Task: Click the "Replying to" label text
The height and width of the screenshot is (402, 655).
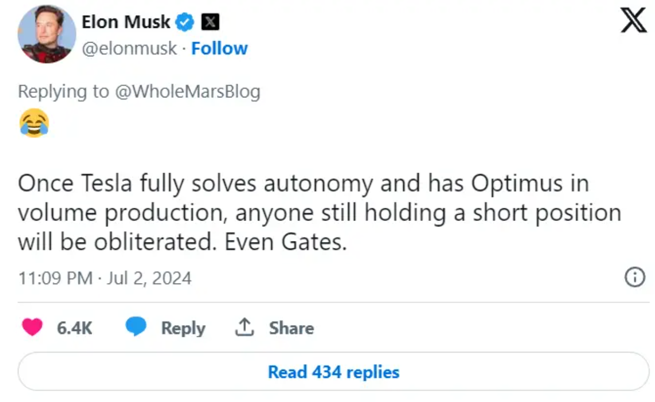Action: [x=63, y=92]
